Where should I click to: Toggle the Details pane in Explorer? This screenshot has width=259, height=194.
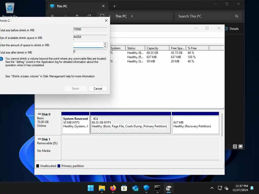click(232, 29)
